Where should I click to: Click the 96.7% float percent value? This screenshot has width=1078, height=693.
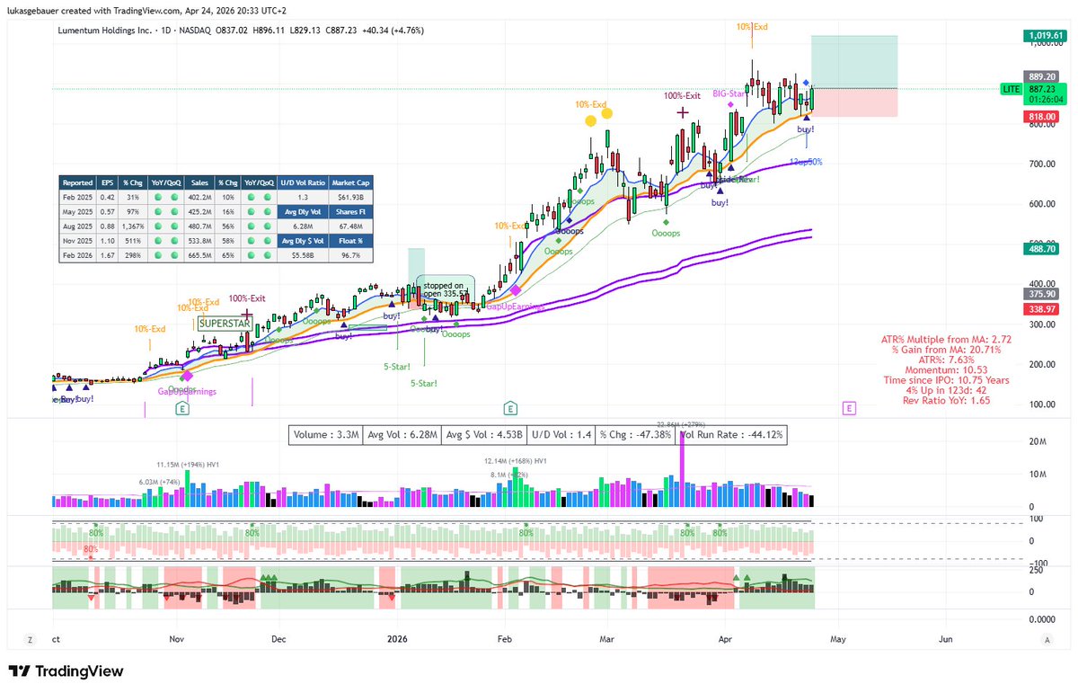click(349, 255)
